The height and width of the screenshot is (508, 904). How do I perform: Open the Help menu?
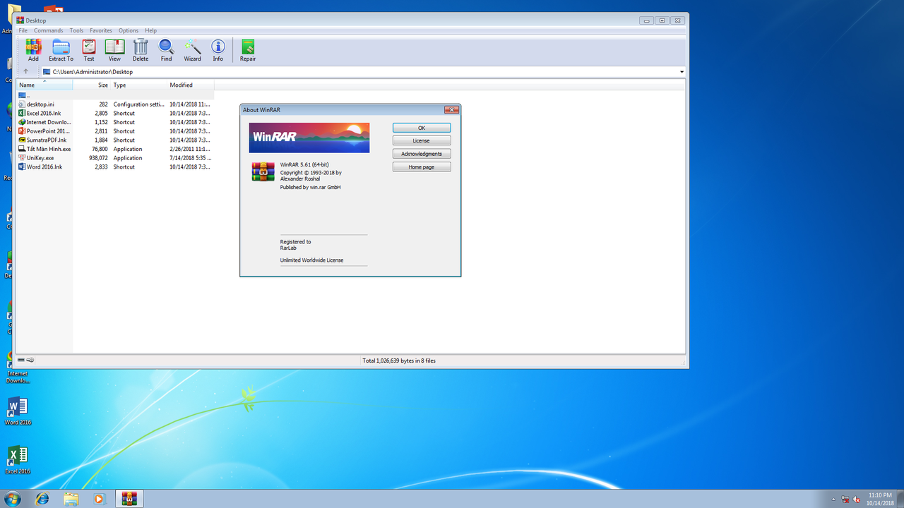(150, 30)
